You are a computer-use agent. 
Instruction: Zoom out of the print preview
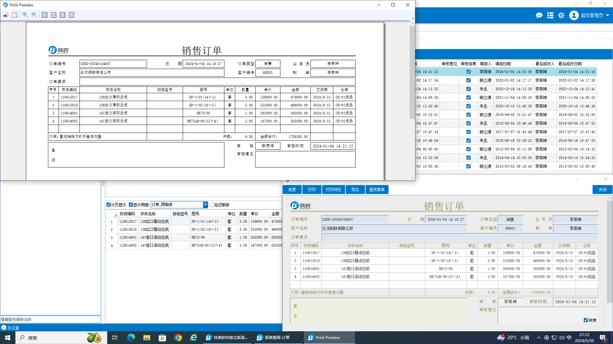pos(34,15)
